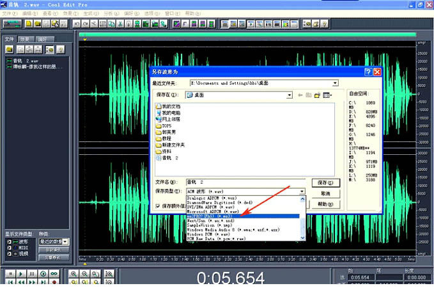The image size is (434, 295).
Task: Click the redo toolbar icon
Action: point(86,24)
